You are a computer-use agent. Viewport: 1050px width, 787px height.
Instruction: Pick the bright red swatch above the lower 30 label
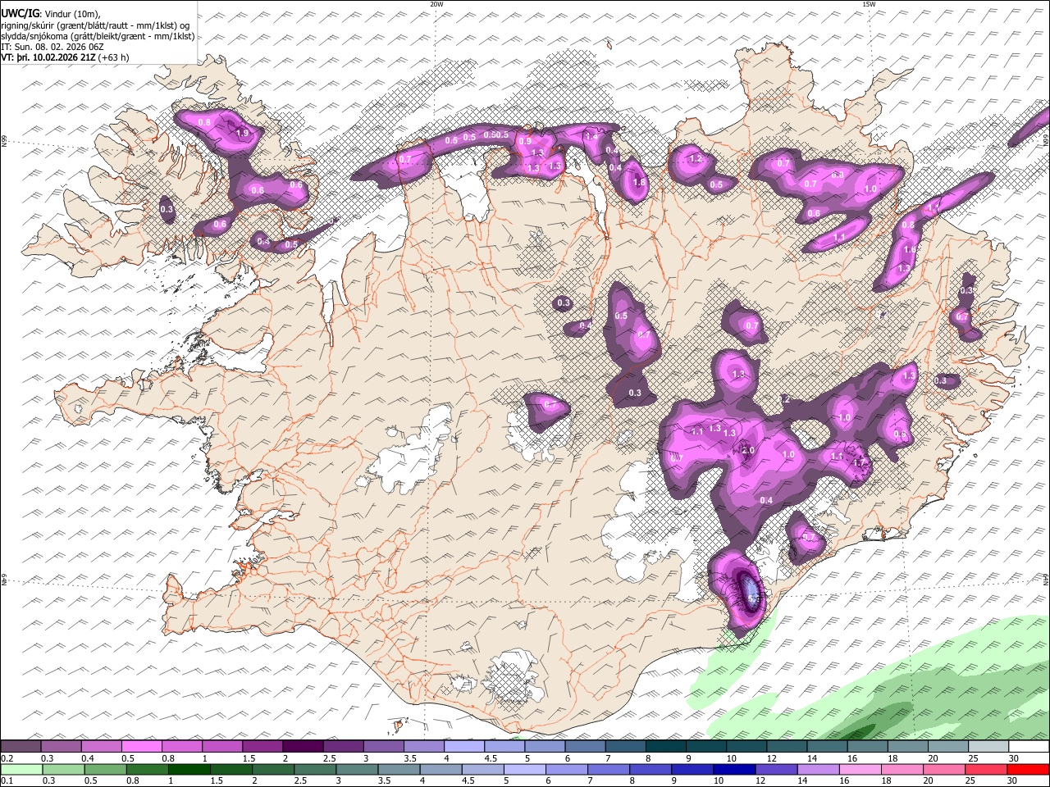[x=1028, y=769]
